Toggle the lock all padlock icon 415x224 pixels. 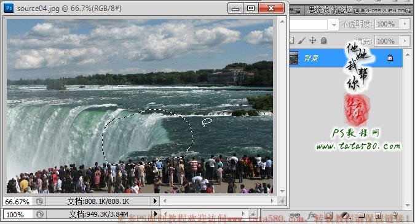(x=323, y=41)
